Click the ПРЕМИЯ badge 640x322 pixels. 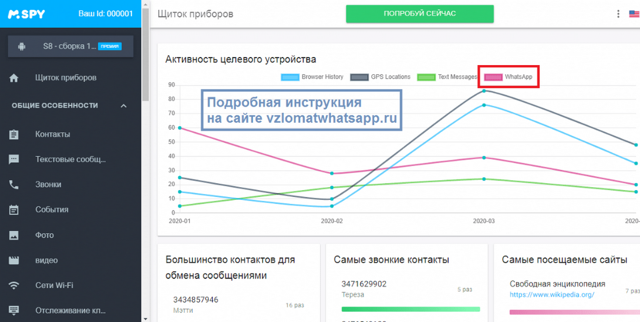[110, 46]
